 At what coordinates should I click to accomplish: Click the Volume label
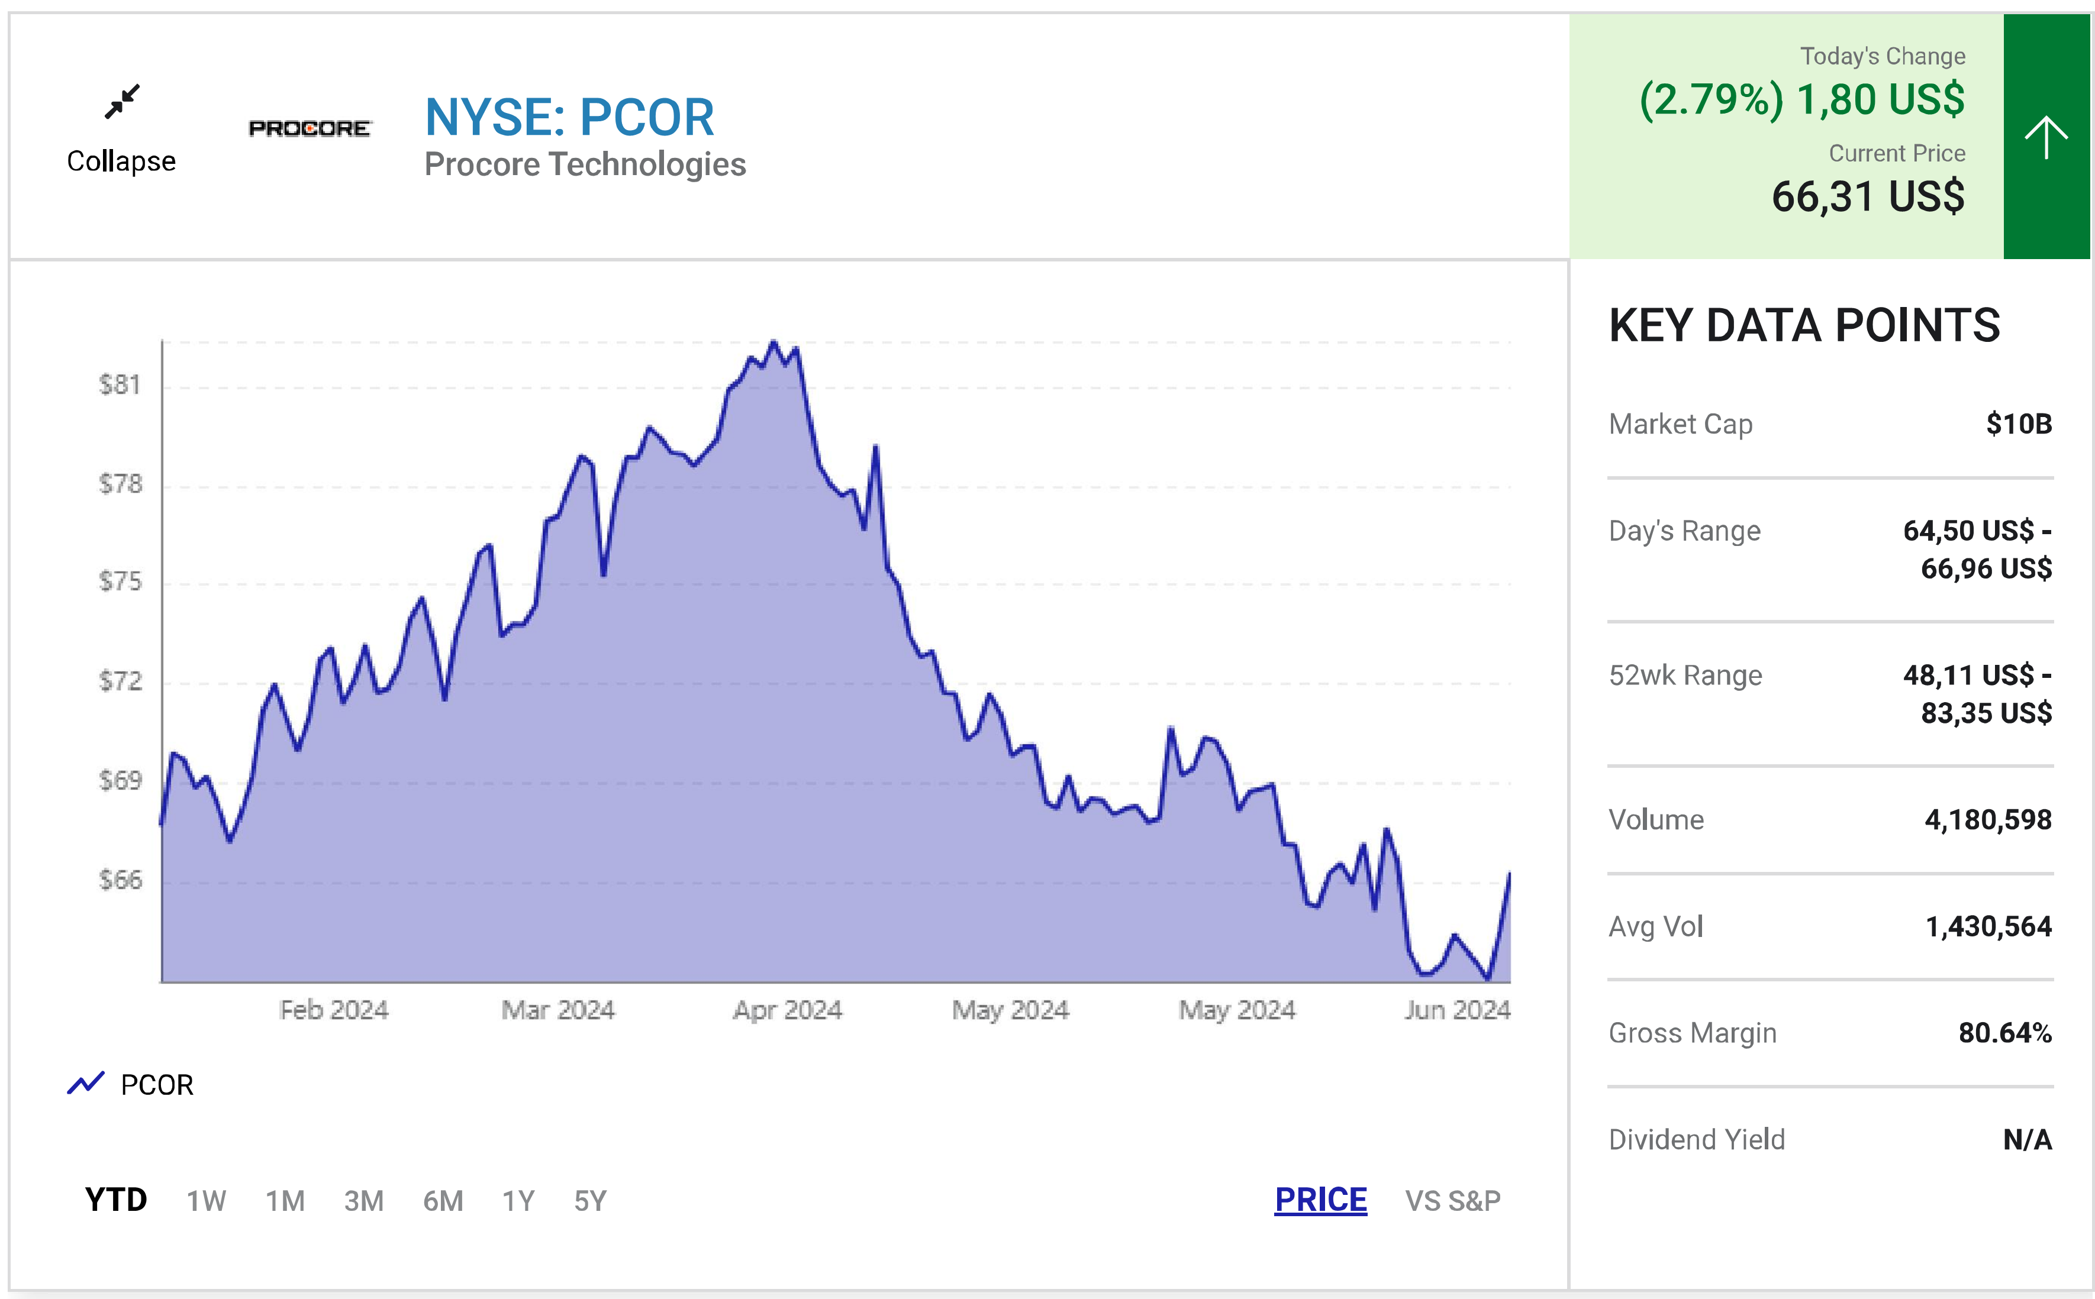point(1656,820)
